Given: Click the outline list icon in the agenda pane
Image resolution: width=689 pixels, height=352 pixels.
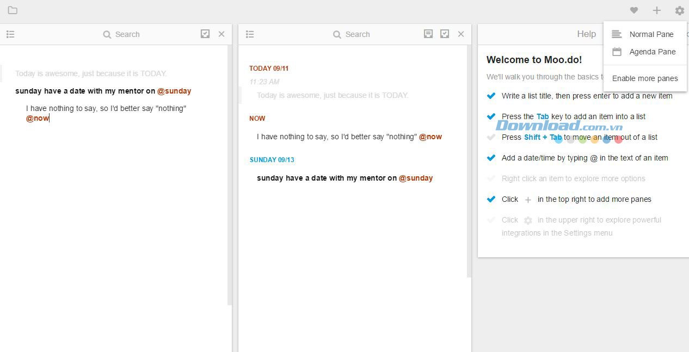Looking at the screenshot, I should coord(250,34).
